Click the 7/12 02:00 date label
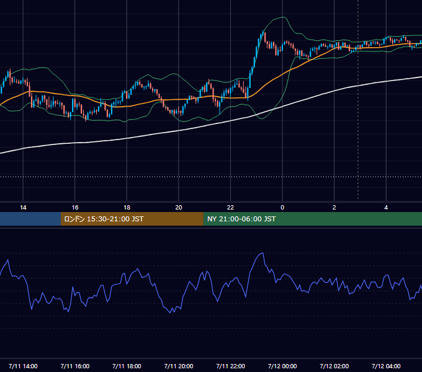The height and width of the screenshot is (372, 422). [x=334, y=366]
